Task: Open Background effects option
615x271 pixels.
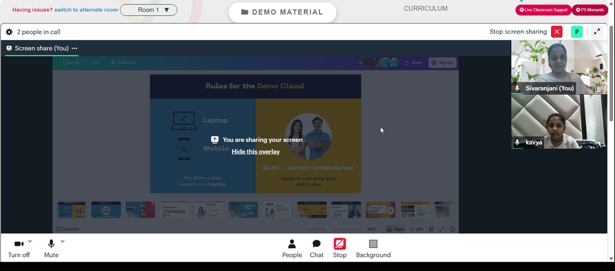Action: 373,249
